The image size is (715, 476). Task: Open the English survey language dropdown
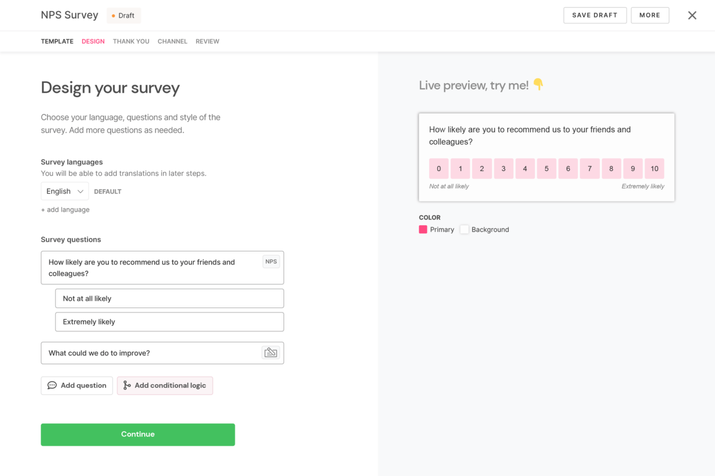[x=64, y=191]
